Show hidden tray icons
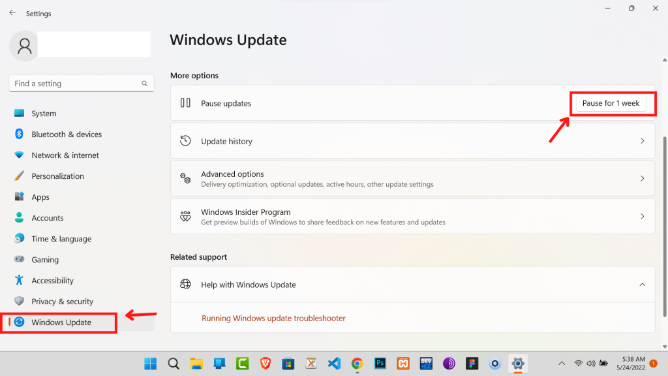The width and height of the screenshot is (668, 376). tap(562, 364)
